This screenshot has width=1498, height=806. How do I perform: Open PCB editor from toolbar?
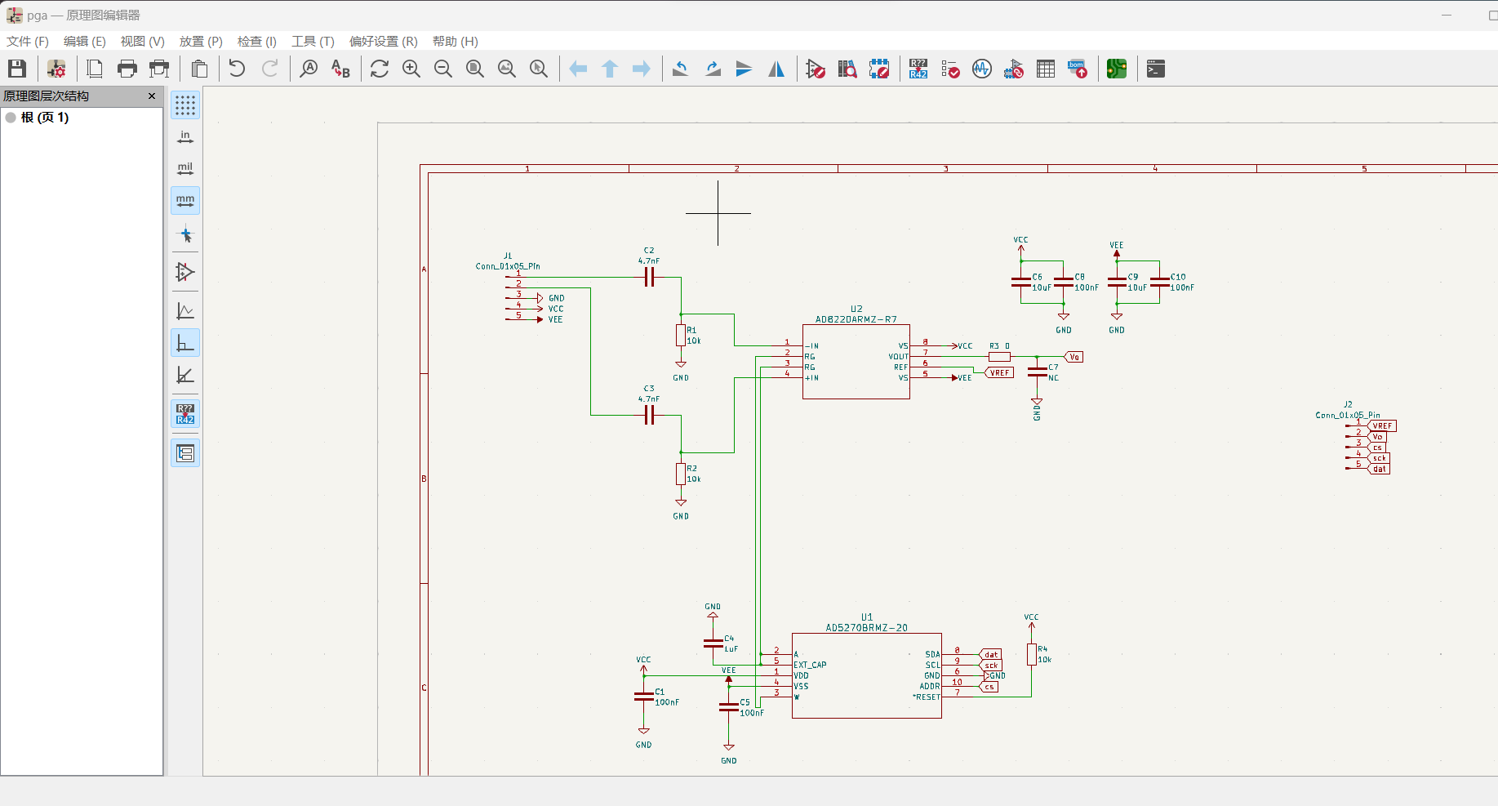point(1117,69)
